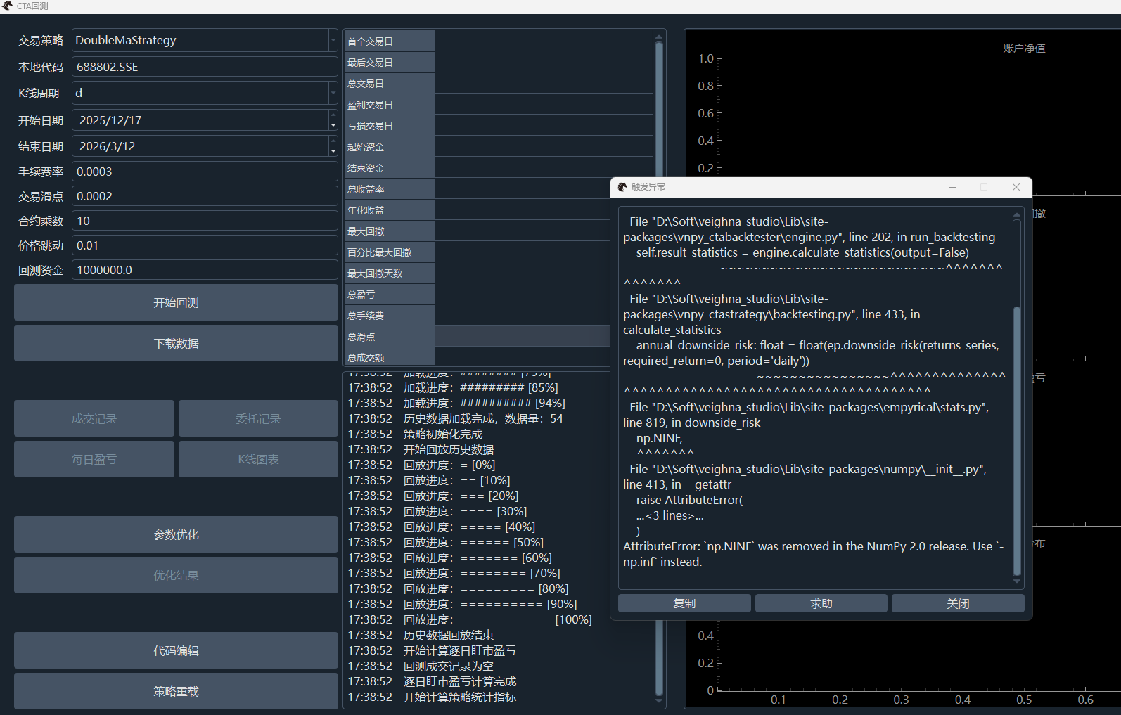1121x715 pixels.
Task: Copy the traceback using 复制 button
Action: 684,604
